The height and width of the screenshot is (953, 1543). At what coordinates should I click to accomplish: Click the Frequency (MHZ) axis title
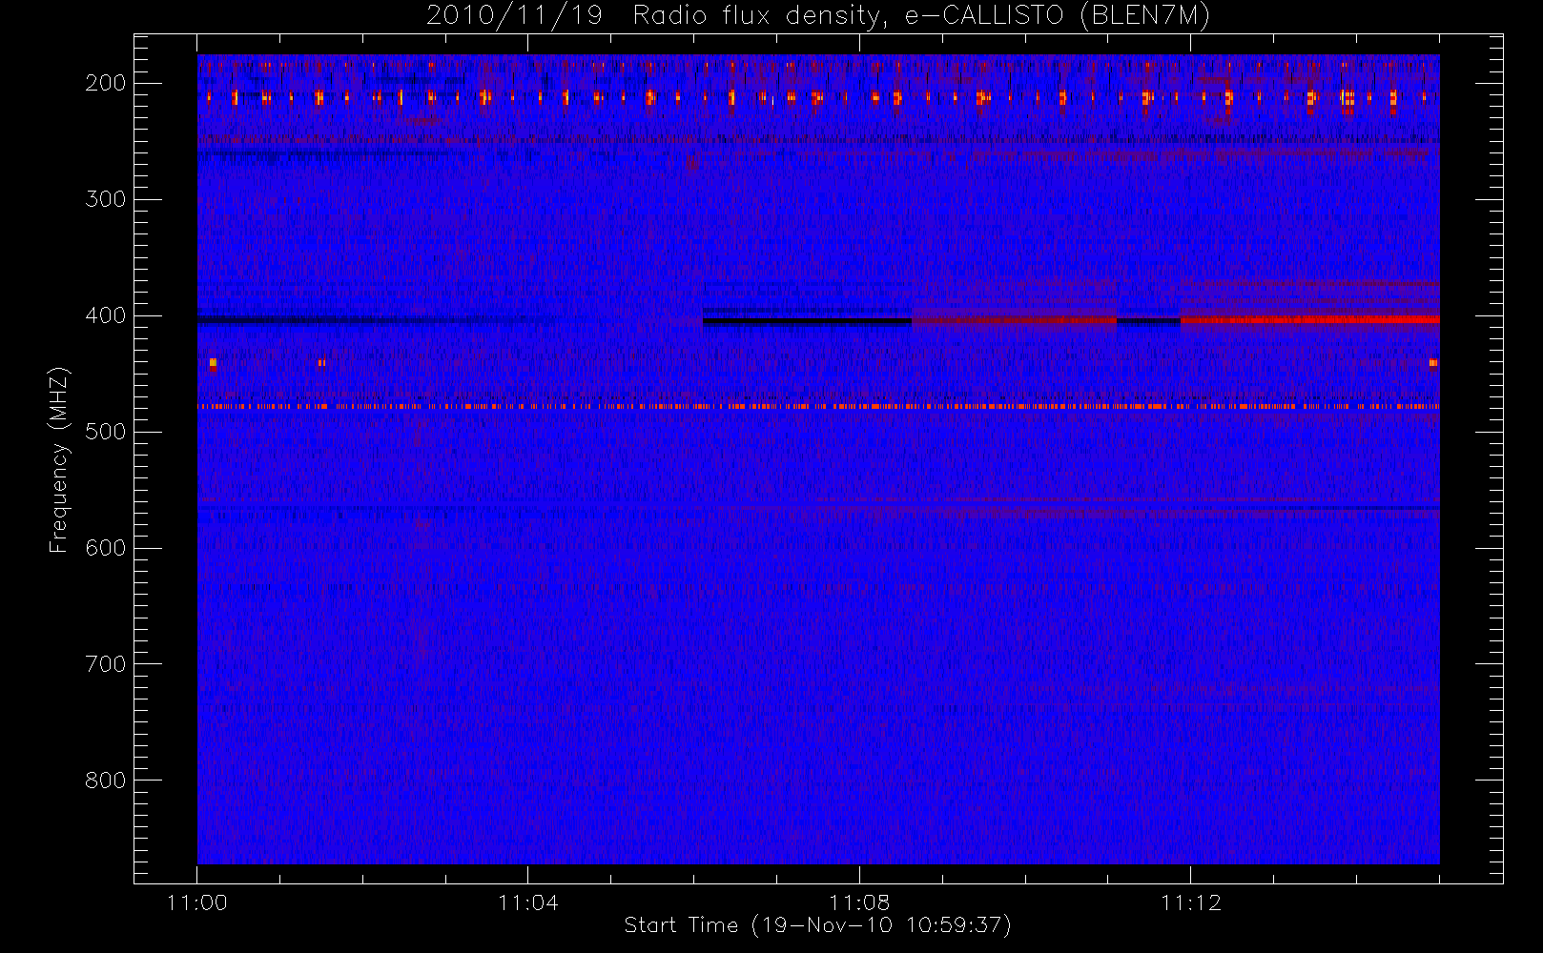(x=59, y=460)
